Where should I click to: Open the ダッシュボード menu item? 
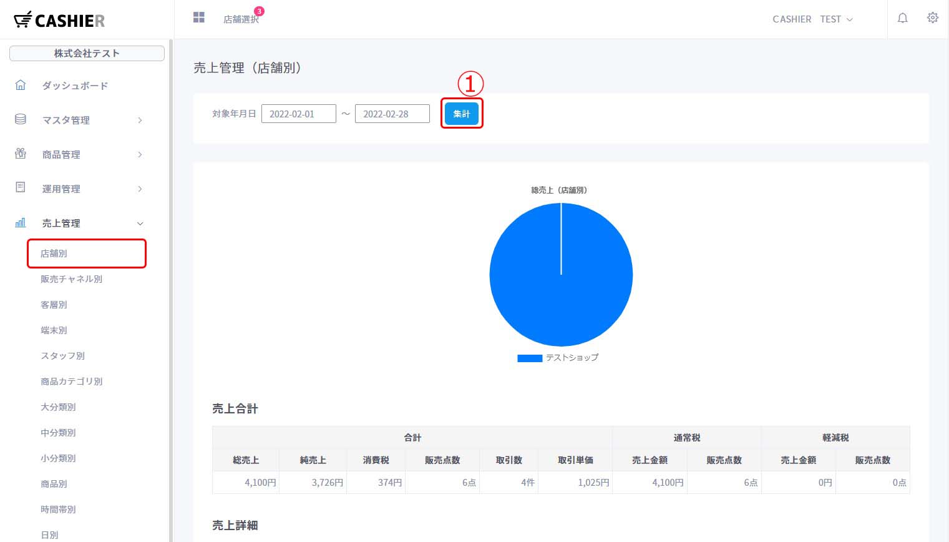pyautogui.click(x=75, y=86)
